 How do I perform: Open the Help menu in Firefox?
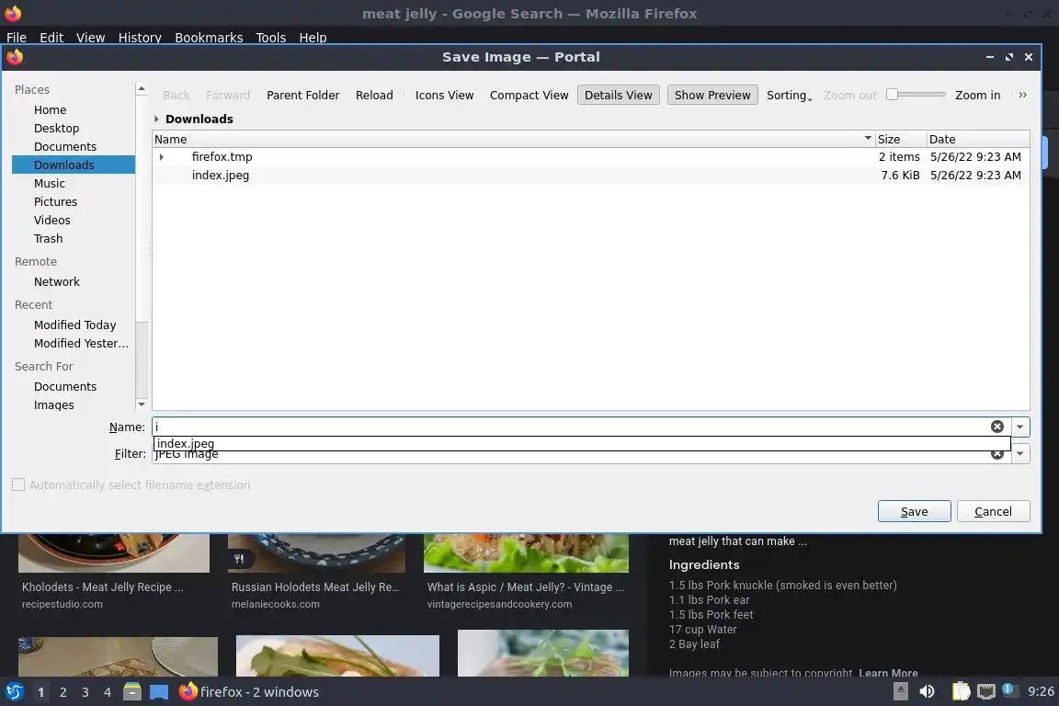pyautogui.click(x=313, y=37)
